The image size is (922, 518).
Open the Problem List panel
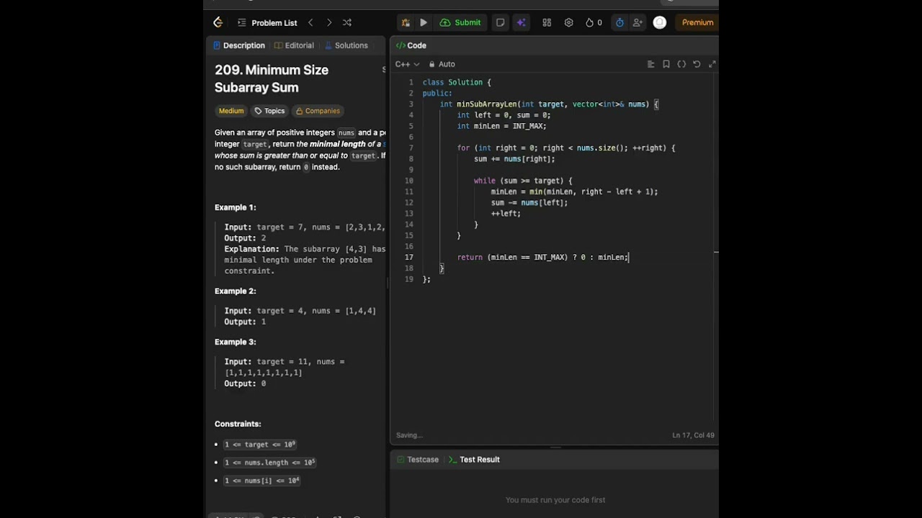(267, 22)
